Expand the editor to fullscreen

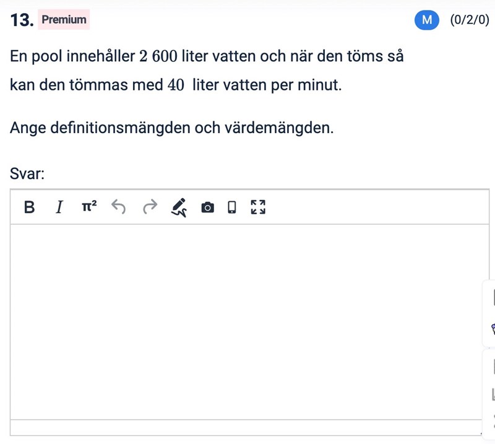(x=258, y=207)
